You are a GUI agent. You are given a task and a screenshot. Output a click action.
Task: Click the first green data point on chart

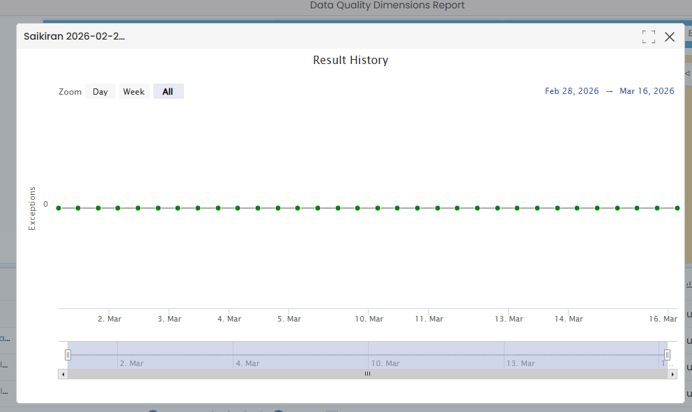[x=59, y=208]
